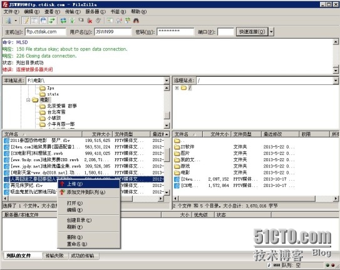Viewport: 340px width, 270px height.
Task: Open the 书签(B) menu
Action: point(118,12)
